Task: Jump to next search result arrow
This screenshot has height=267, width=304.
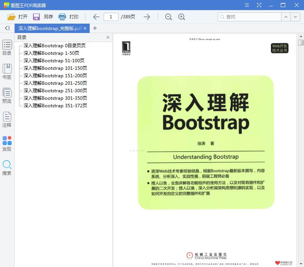Action: pyautogui.click(x=295, y=17)
